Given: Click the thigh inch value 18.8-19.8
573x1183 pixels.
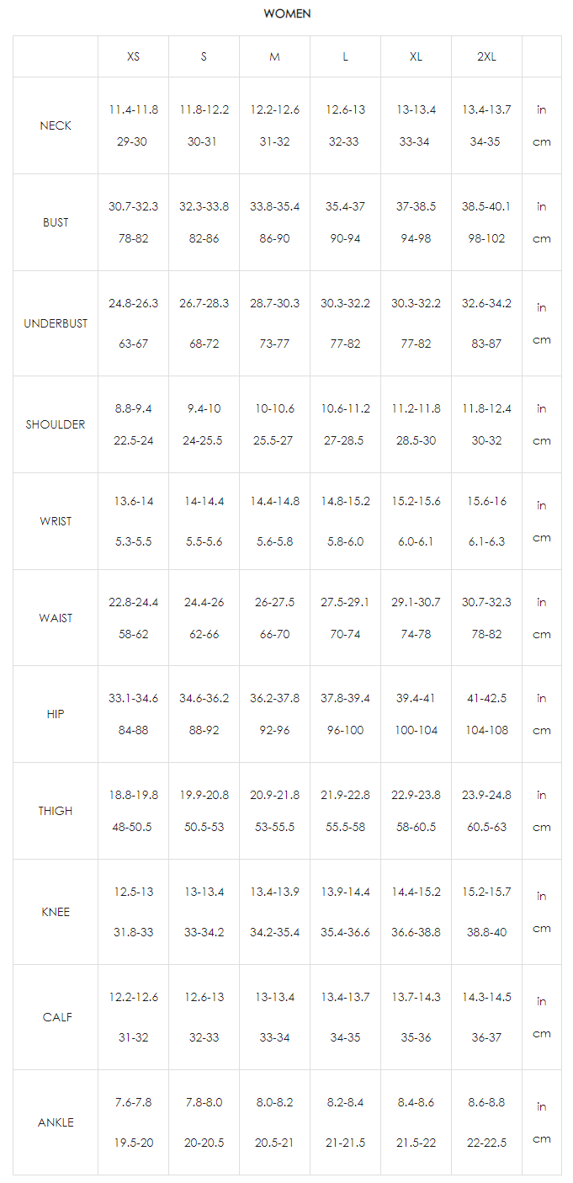Looking at the screenshot, I should (133, 795).
